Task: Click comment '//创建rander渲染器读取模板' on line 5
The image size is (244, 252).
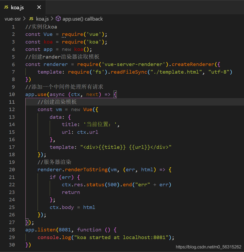Action: (x=62, y=57)
